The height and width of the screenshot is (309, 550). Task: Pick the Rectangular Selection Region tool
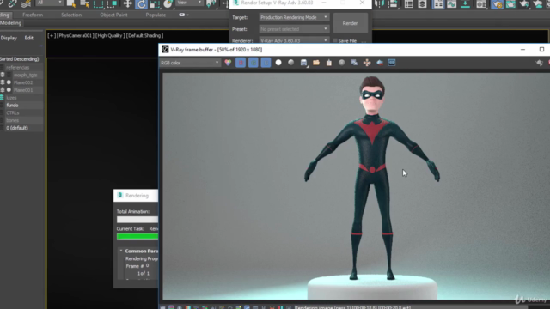tap(98, 3)
